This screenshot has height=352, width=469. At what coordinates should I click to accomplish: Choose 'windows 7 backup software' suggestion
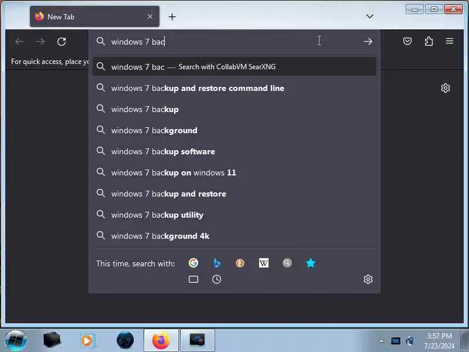pos(235,151)
